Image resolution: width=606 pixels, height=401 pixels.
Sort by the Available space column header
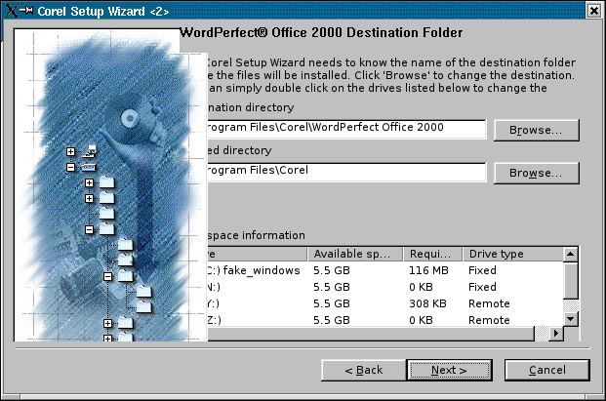pyautogui.click(x=356, y=254)
